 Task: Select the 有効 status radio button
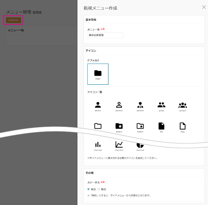click(x=88, y=189)
